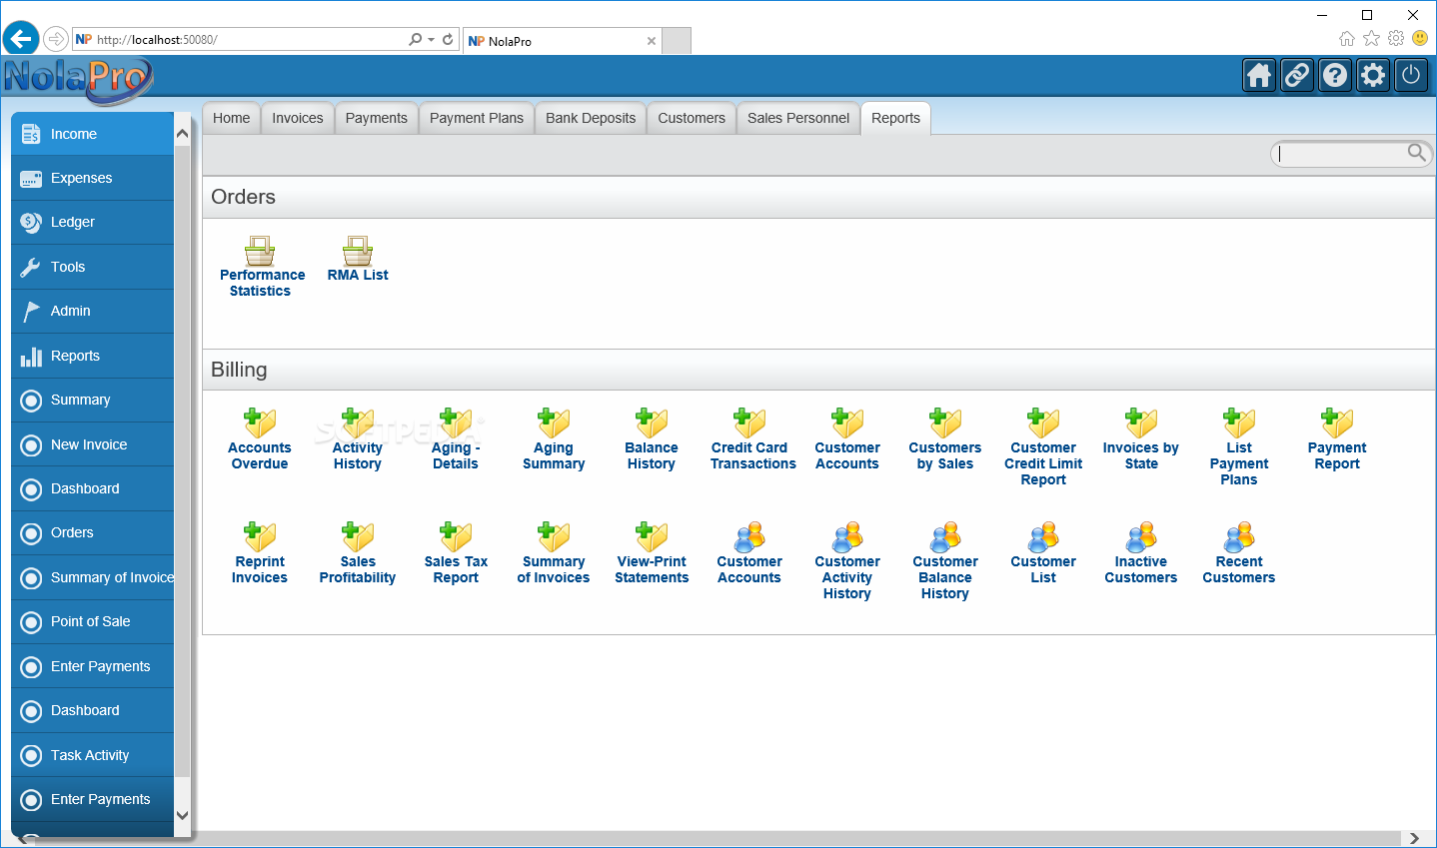Click the chain link icon in header
The width and height of the screenshot is (1437, 848).
coord(1297,75)
